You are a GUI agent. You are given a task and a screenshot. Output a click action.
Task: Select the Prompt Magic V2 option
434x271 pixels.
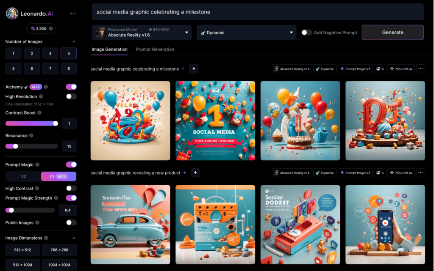23,176
